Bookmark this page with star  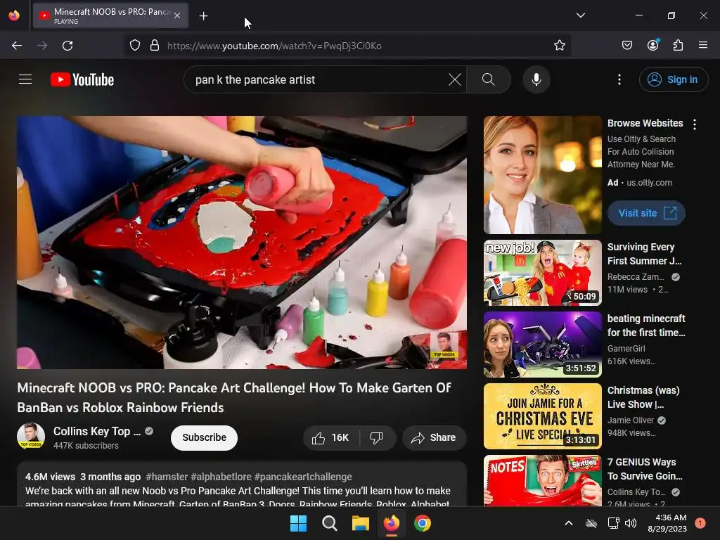559,46
